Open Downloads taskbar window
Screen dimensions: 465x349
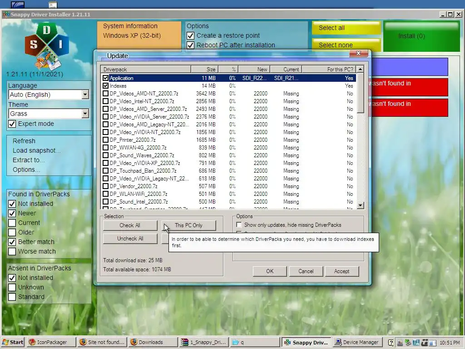(x=153, y=342)
